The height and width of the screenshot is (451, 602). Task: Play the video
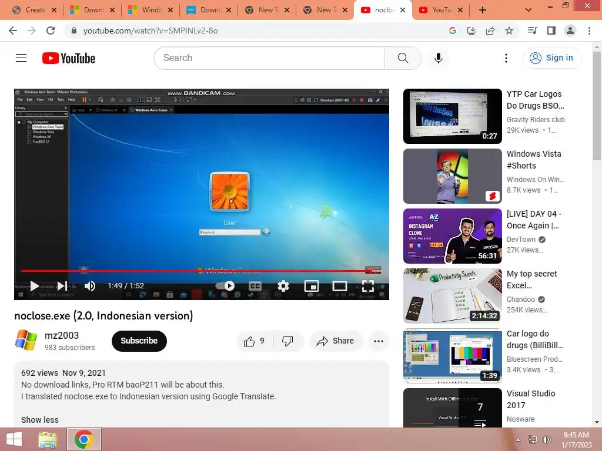pyautogui.click(x=35, y=286)
